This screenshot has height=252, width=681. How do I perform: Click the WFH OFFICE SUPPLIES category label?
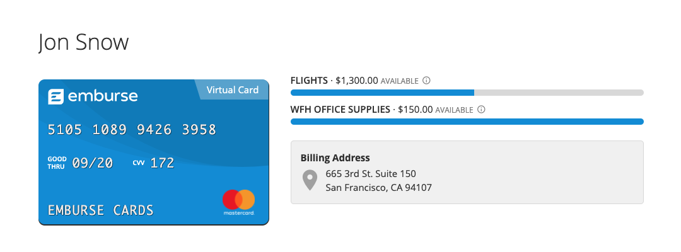click(340, 110)
